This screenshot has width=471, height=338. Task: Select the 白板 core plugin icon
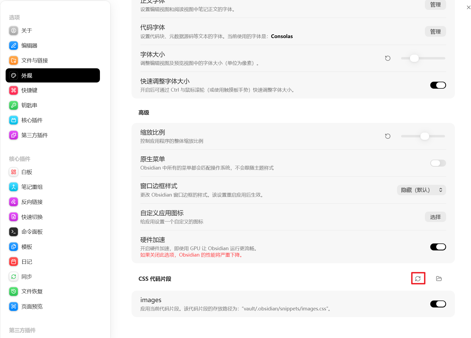13,172
